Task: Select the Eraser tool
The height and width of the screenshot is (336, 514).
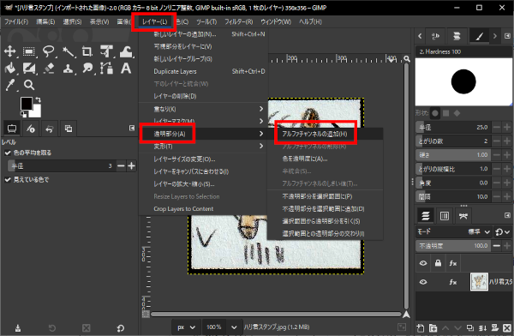Action: point(49,69)
